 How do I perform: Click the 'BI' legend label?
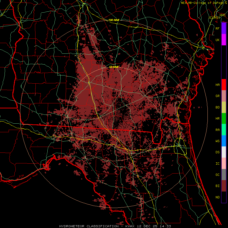[x=217, y=186]
